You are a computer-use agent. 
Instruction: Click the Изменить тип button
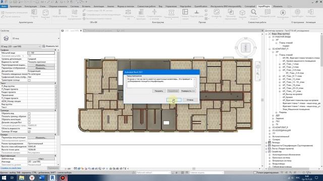pos(50,46)
